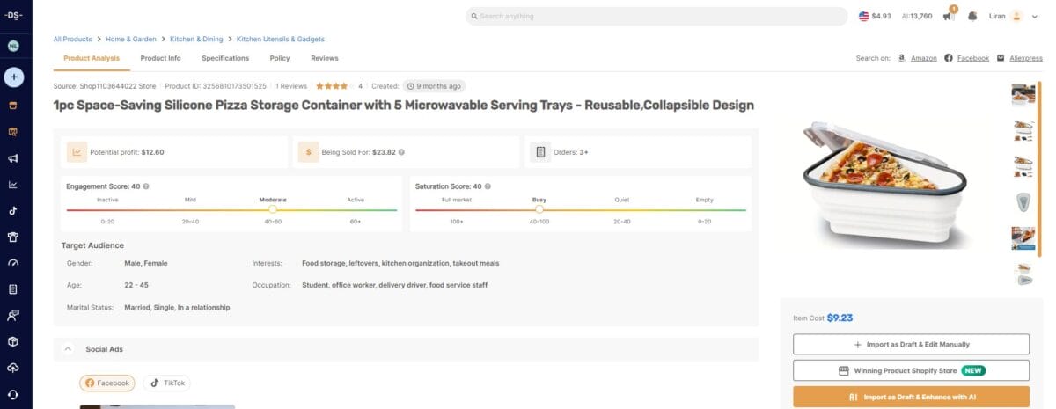Open the line chart analytics icon in sidebar
Viewport: 1056px width, 409px height.
(13, 185)
